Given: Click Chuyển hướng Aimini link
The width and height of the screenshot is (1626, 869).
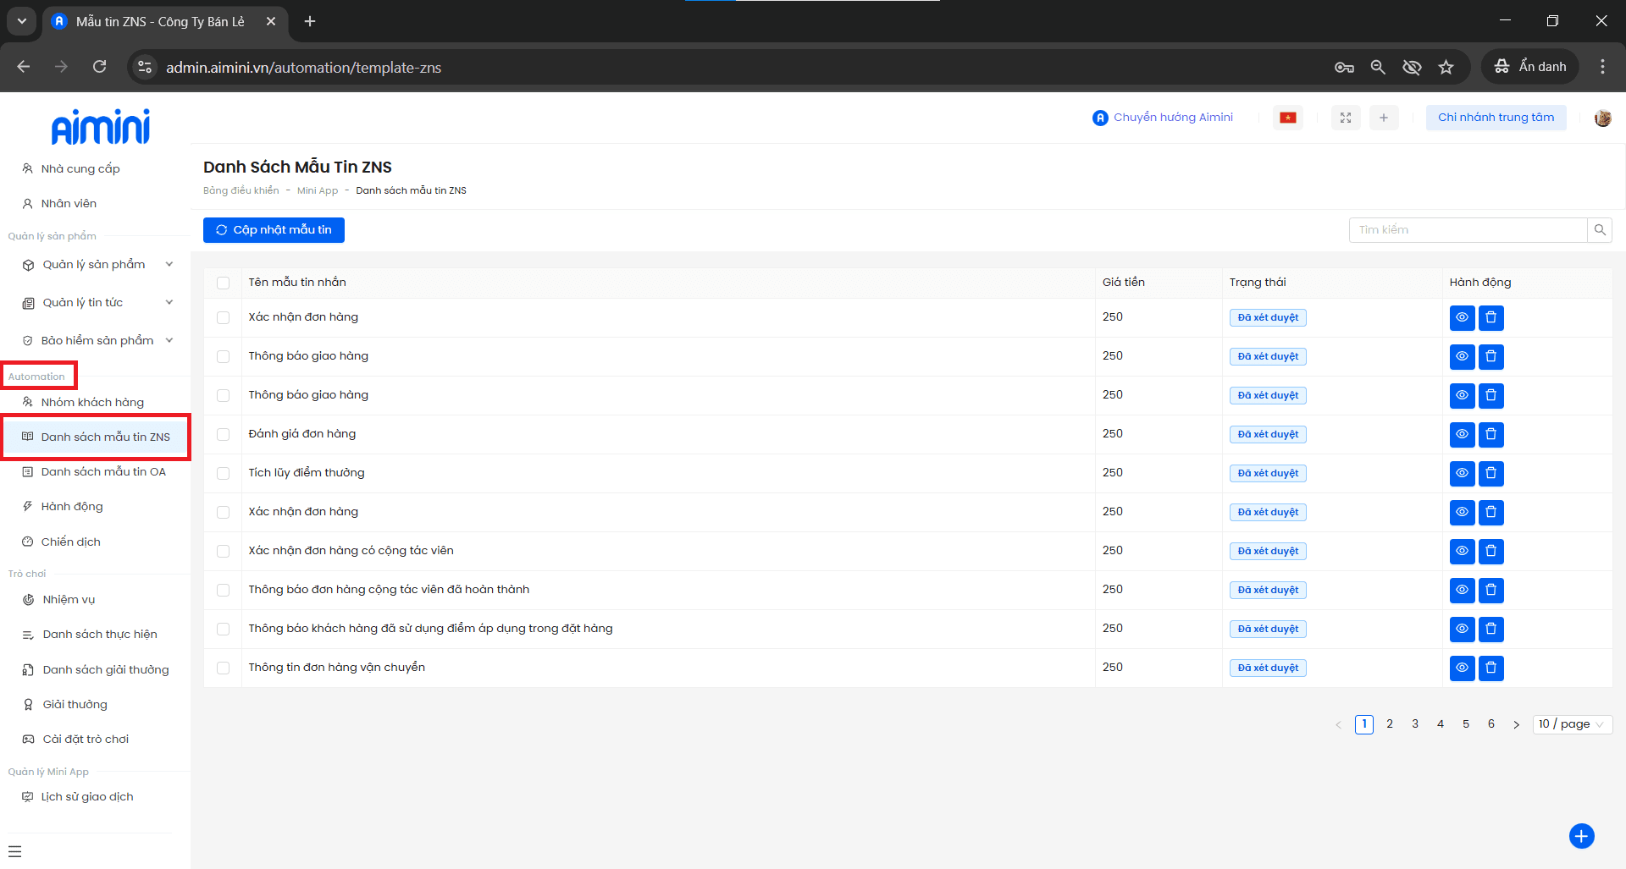Looking at the screenshot, I should (1163, 118).
